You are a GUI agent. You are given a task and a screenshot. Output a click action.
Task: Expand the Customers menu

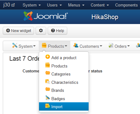click(88, 46)
